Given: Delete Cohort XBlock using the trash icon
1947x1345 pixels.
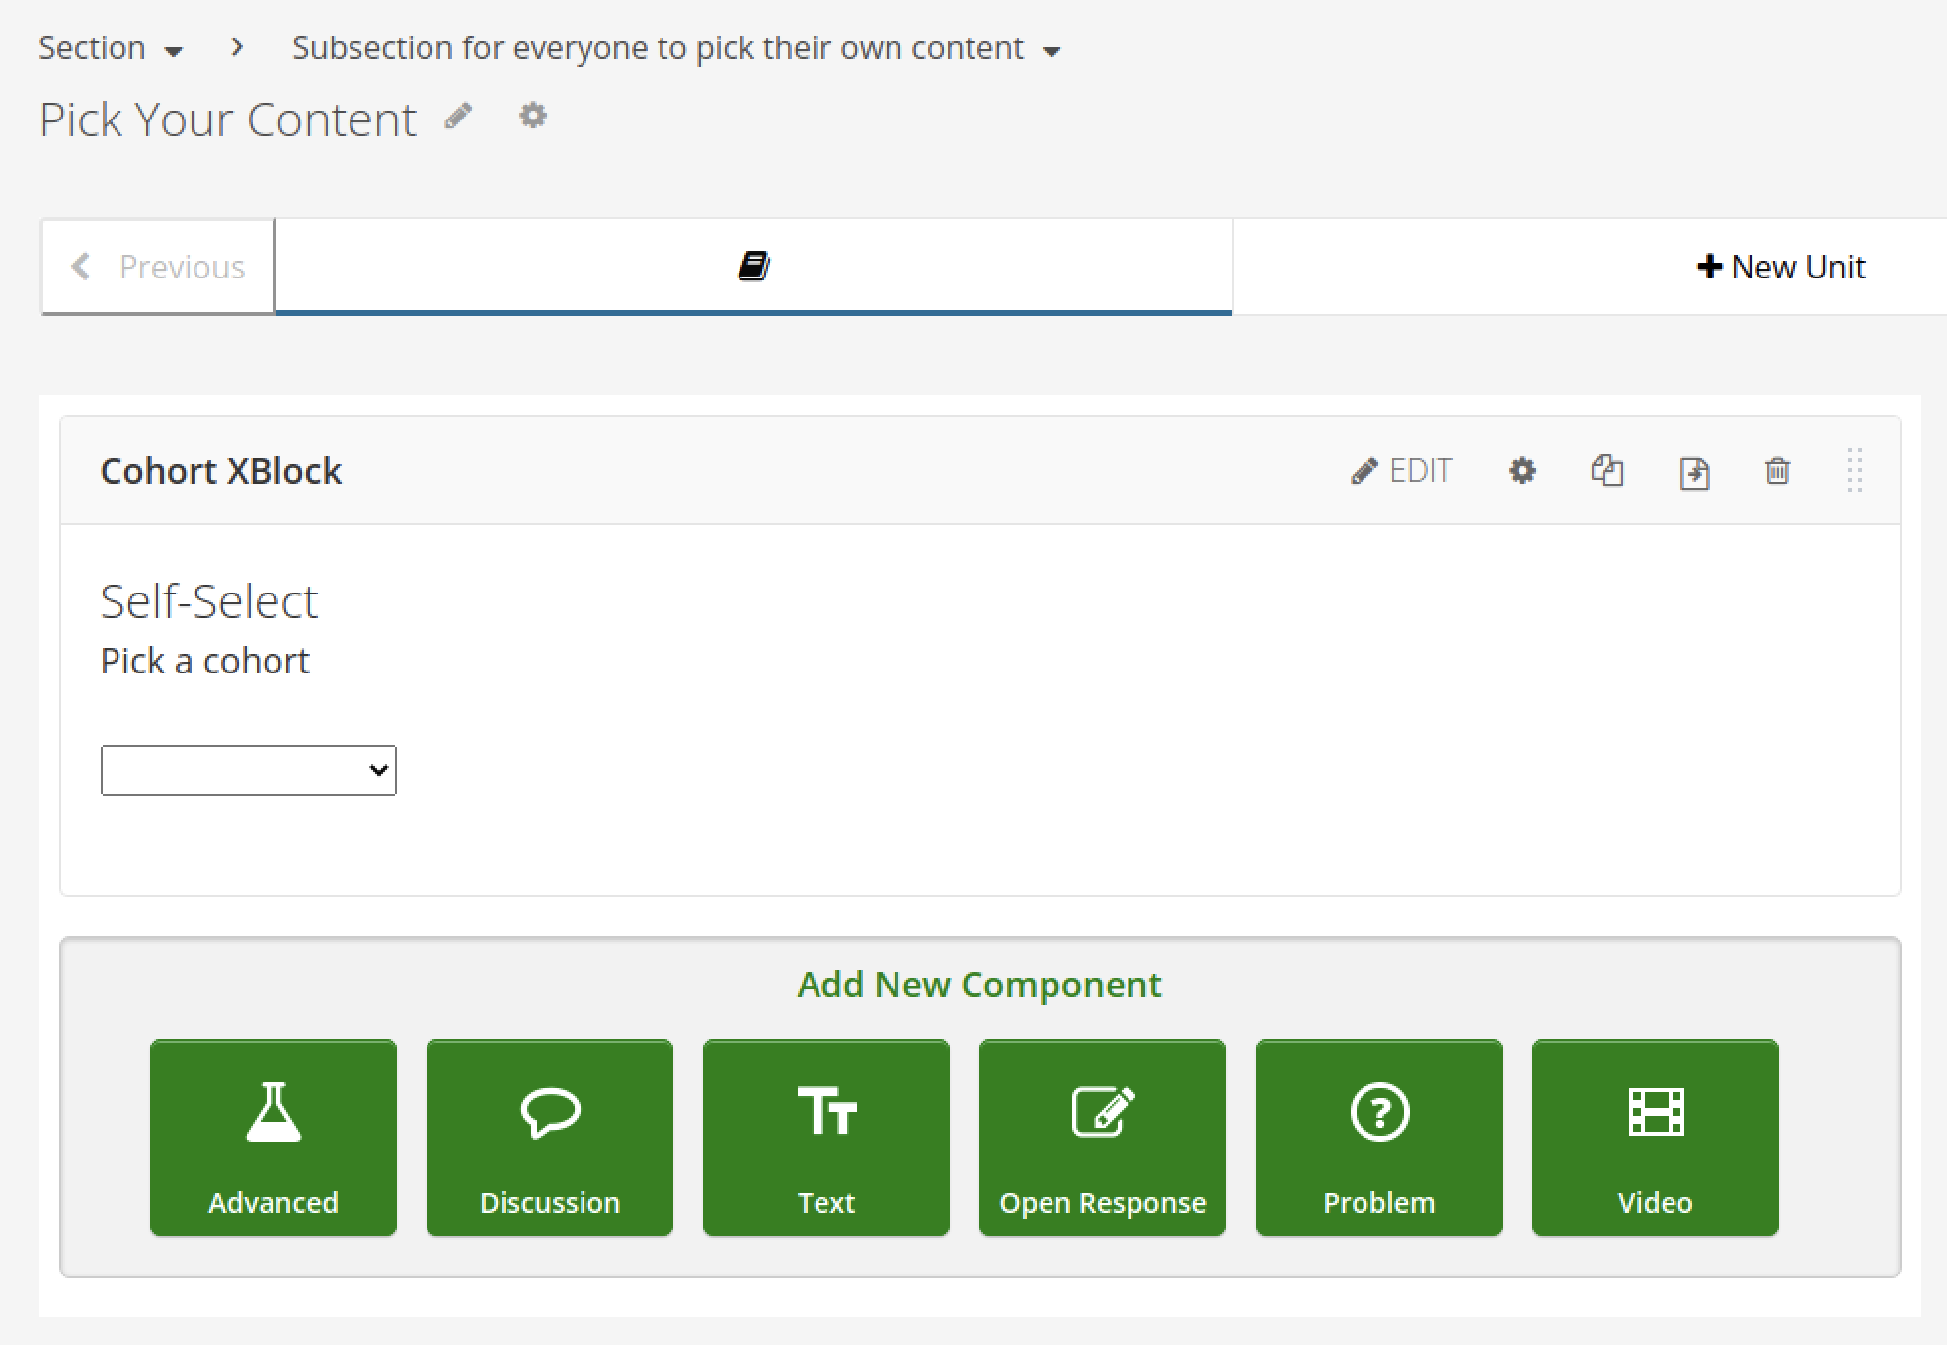Looking at the screenshot, I should click(1777, 471).
